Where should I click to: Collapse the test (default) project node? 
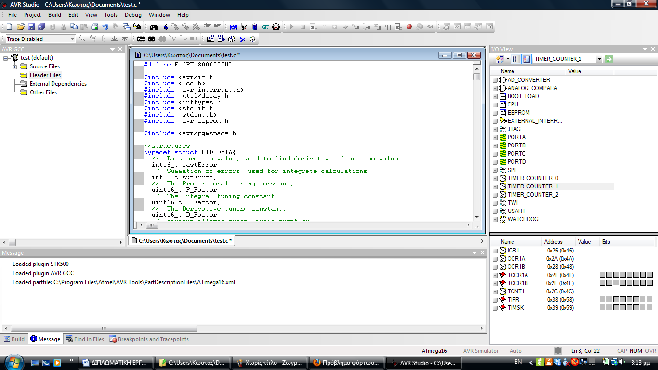tap(6, 58)
